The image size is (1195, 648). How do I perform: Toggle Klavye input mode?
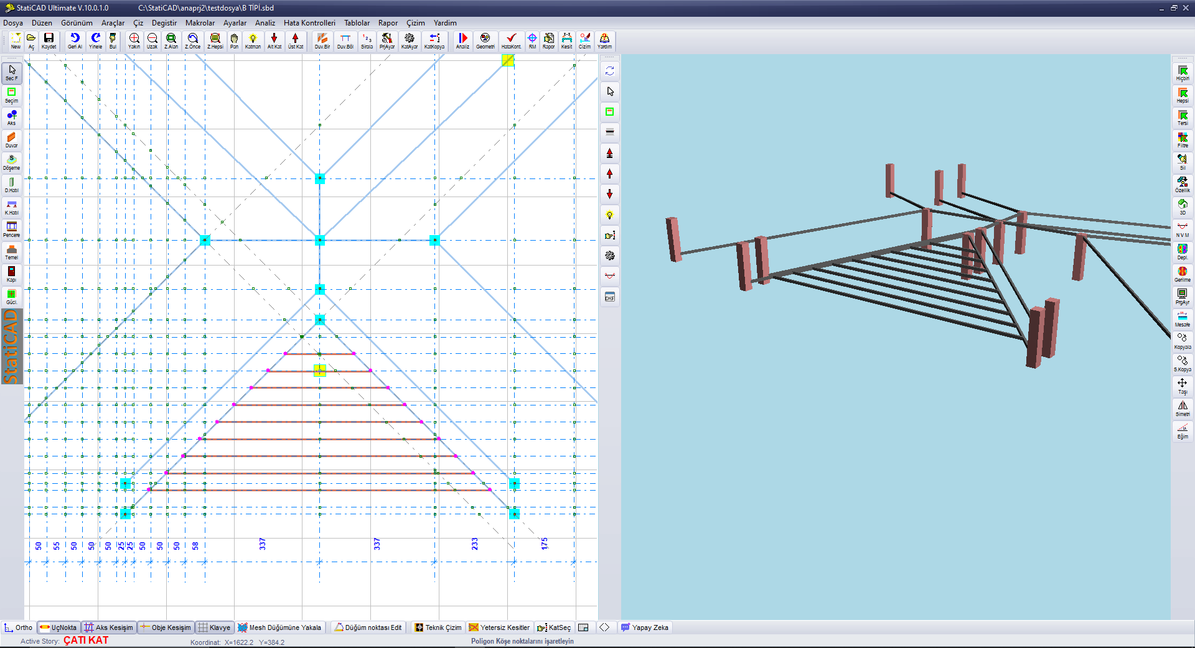214,627
